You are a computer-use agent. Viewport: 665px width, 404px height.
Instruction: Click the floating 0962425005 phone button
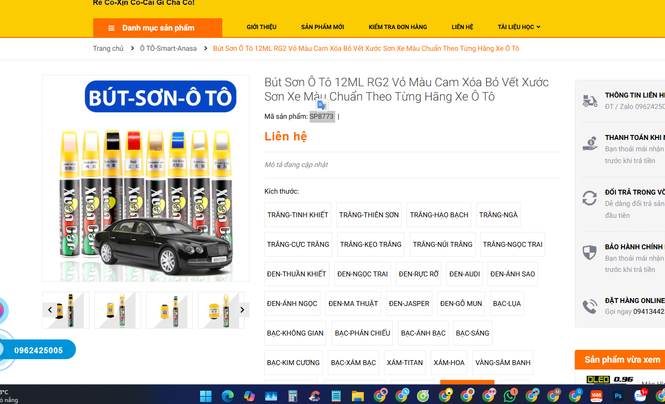coord(38,350)
